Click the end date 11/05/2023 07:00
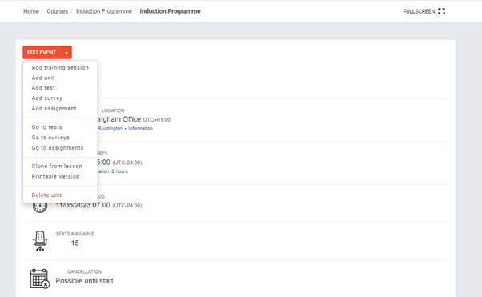Viewport: 482px width, 297px height. [83, 205]
